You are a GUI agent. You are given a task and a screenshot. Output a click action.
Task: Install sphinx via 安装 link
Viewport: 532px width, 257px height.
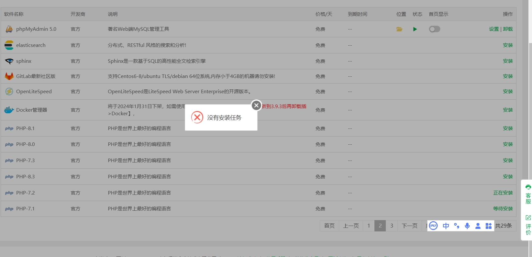508,61
